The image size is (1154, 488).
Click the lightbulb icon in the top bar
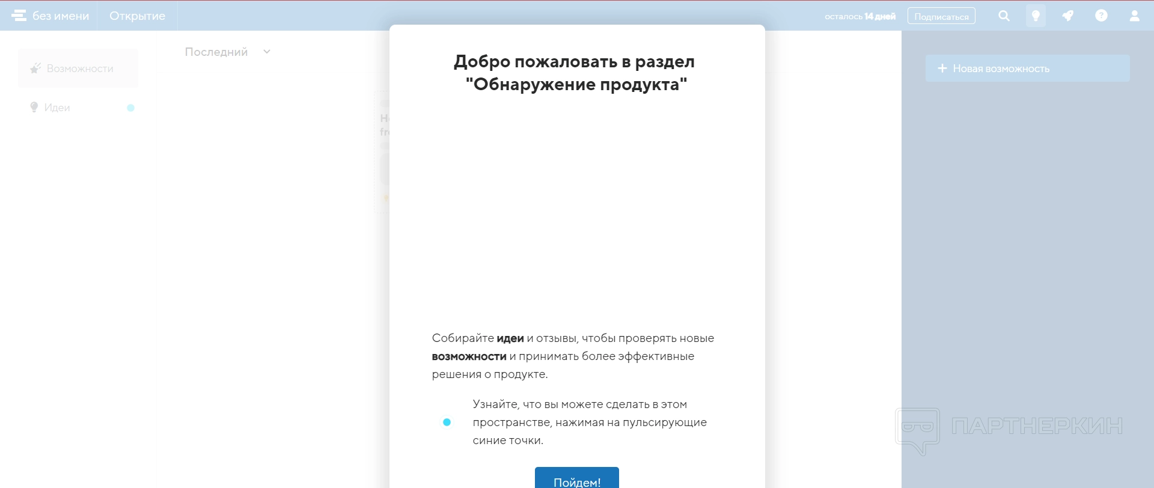1036,16
